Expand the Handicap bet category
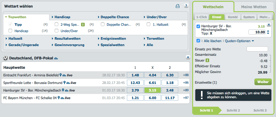The height and width of the screenshot is (117, 276). coord(61,17)
